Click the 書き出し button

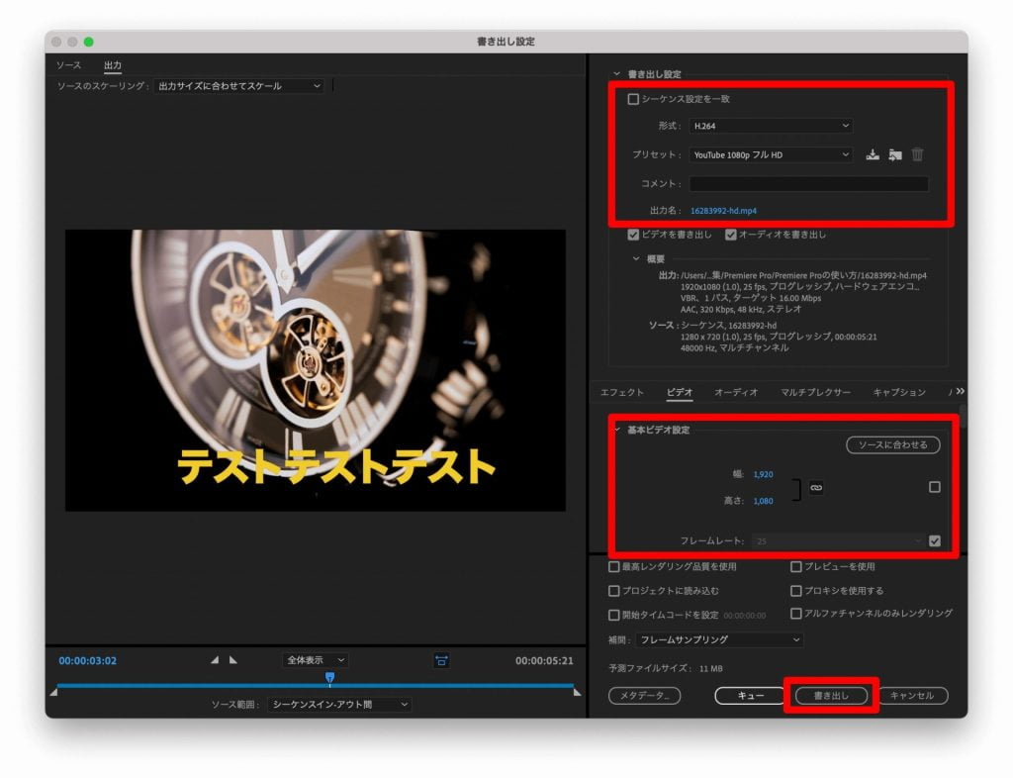tap(832, 695)
